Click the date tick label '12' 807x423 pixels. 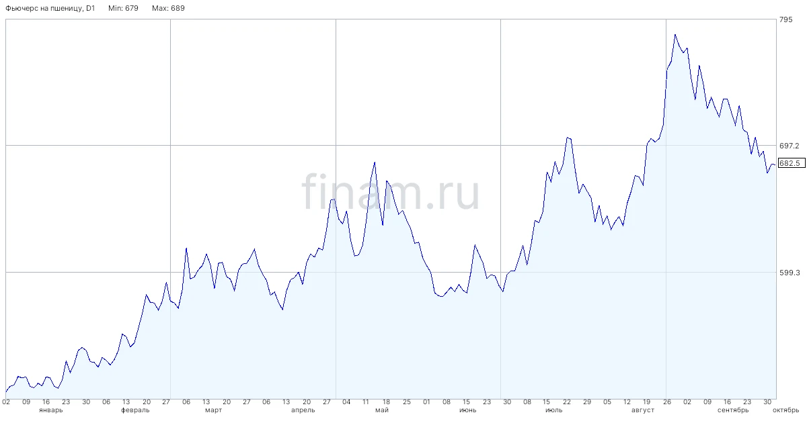click(627, 402)
